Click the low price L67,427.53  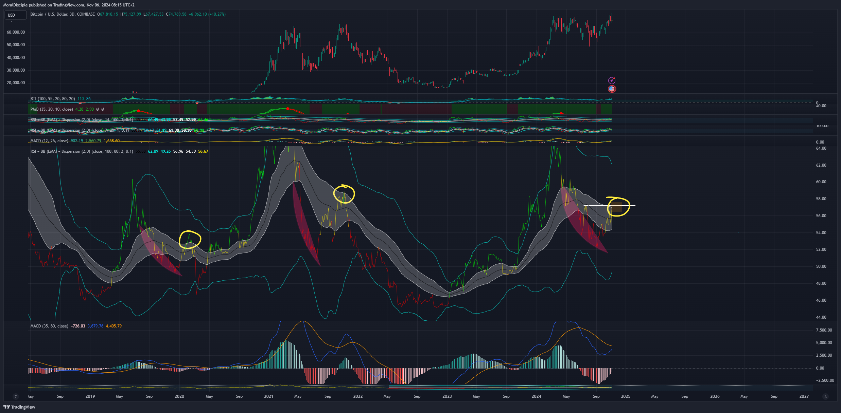pyautogui.click(x=153, y=14)
